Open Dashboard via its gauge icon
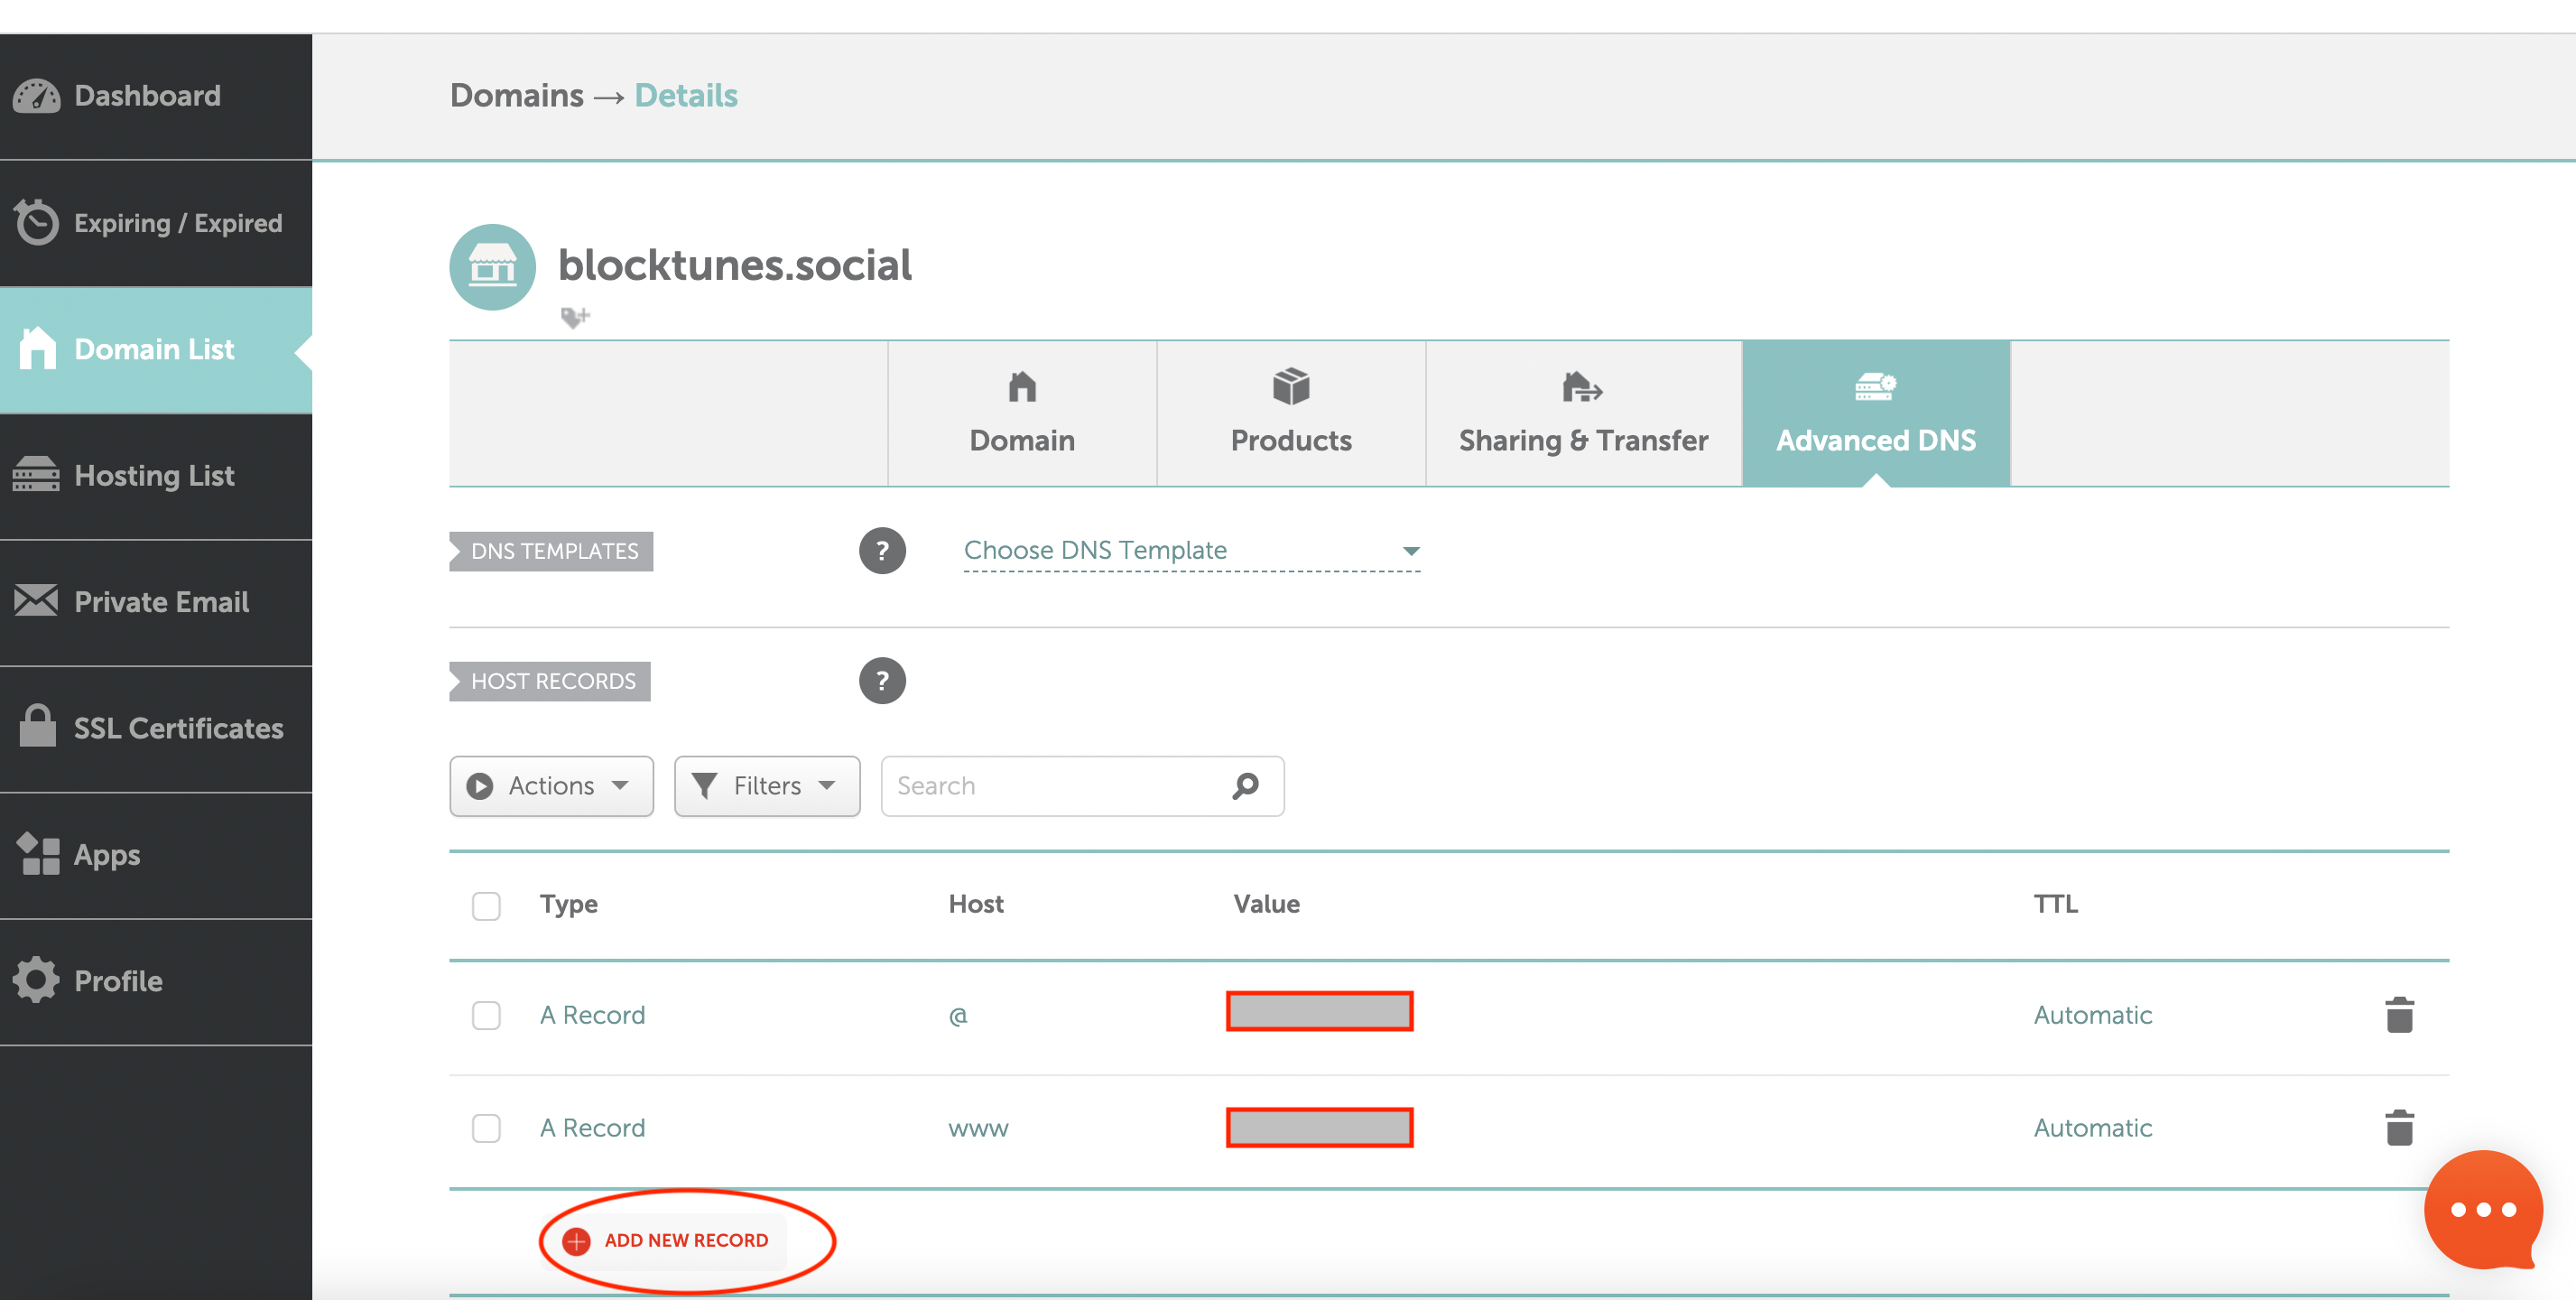 click(x=37, y=96)
